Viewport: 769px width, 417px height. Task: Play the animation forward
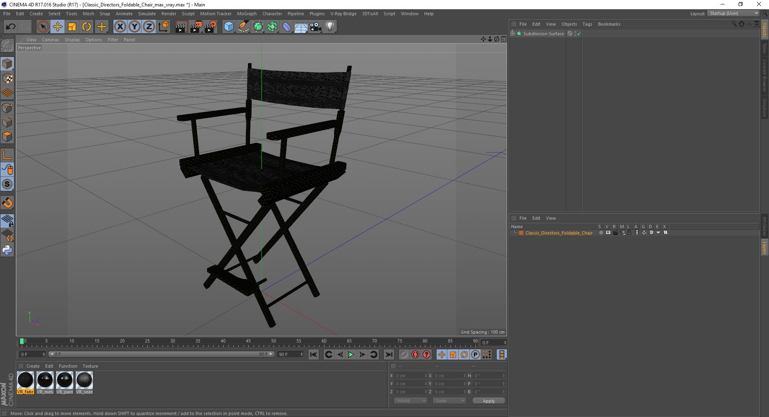coord(351,354)
